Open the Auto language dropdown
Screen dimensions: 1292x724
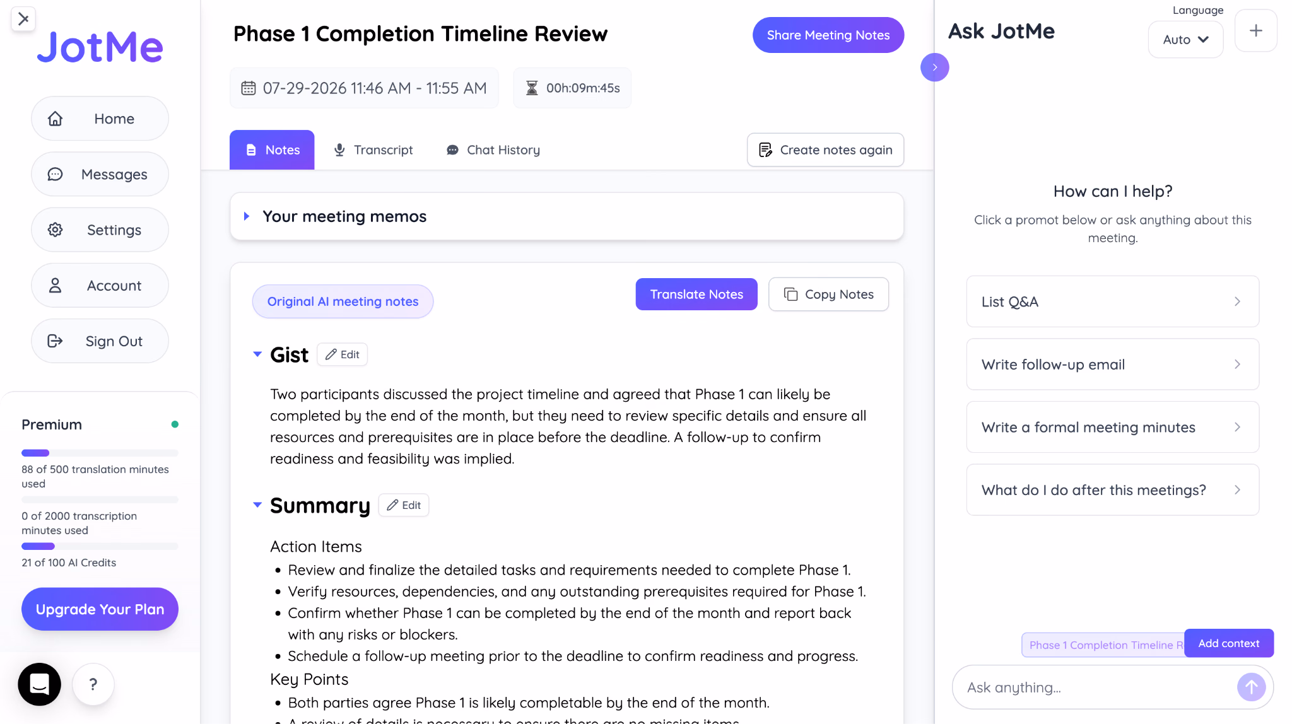[x=1185, y=40]
